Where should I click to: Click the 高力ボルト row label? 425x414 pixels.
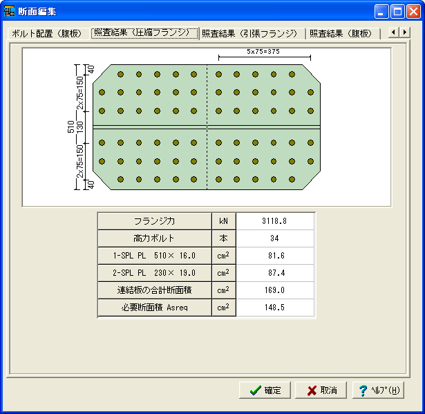coord(155,238)
